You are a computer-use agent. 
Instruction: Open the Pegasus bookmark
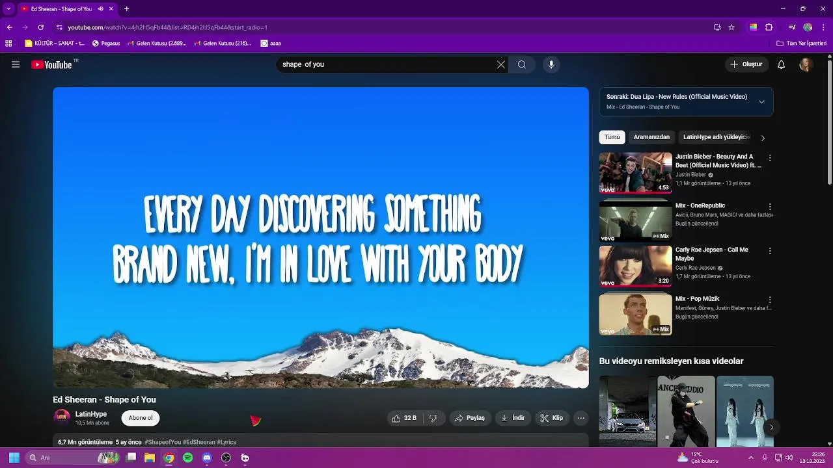[x=106, y=44]
